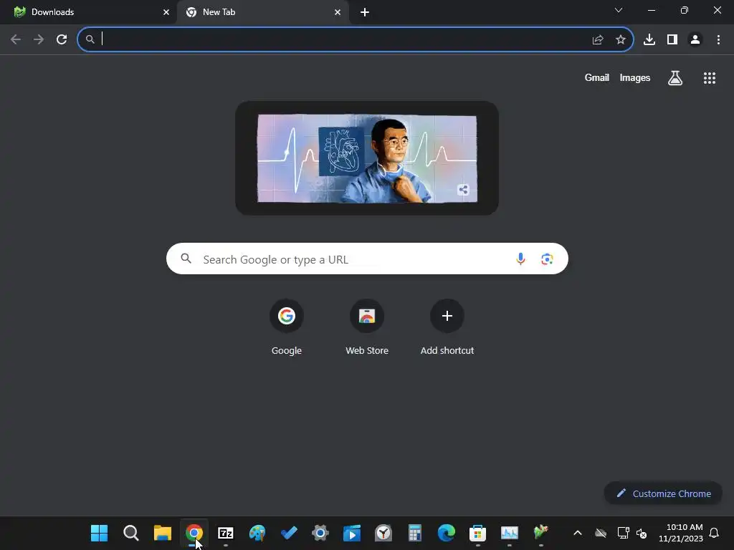Reload the current page
Viewport: 734px width, 550px height.
click(62, 40)
